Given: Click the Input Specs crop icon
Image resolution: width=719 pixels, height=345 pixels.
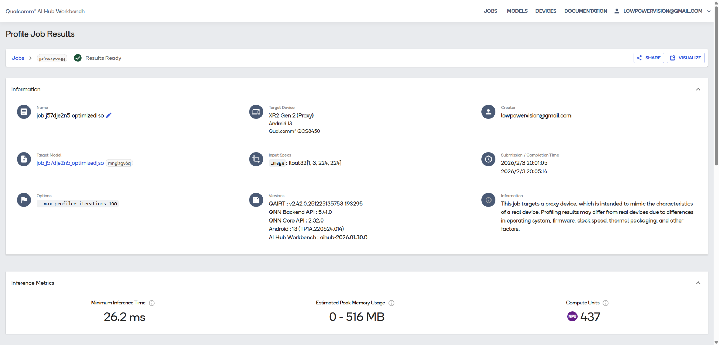Looking at the screenshot, I should [x=256, y=159].
